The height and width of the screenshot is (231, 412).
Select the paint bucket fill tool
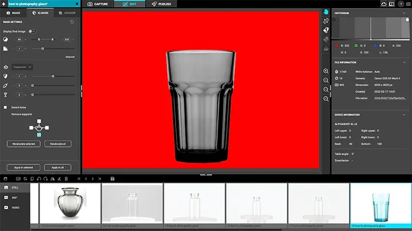326,48
